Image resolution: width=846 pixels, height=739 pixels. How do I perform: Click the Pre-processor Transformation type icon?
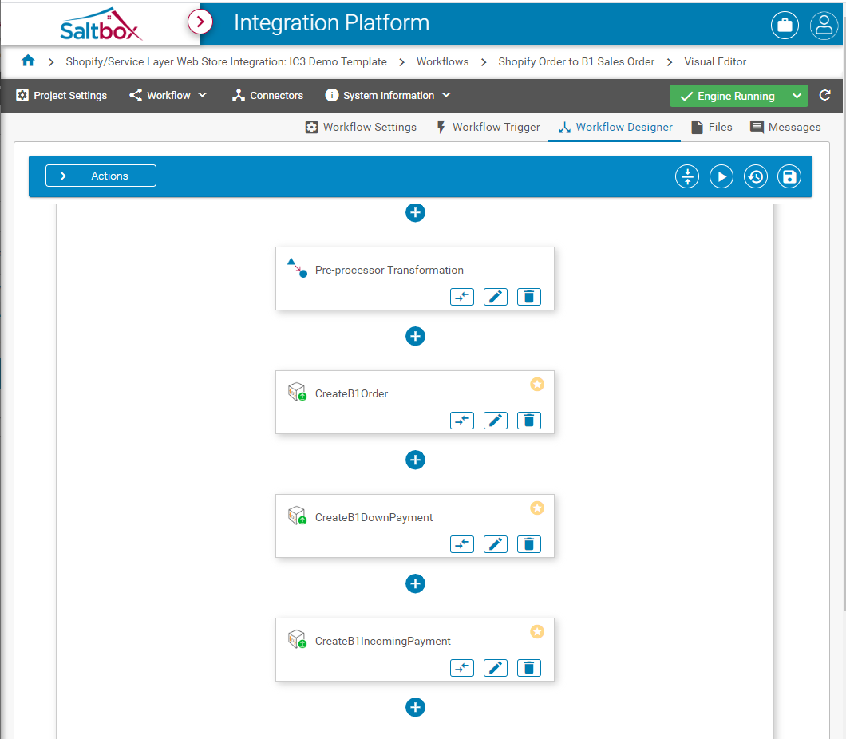point(297,267)
